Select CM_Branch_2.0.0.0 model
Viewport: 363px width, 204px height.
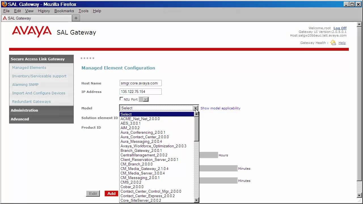click(157, 164)
